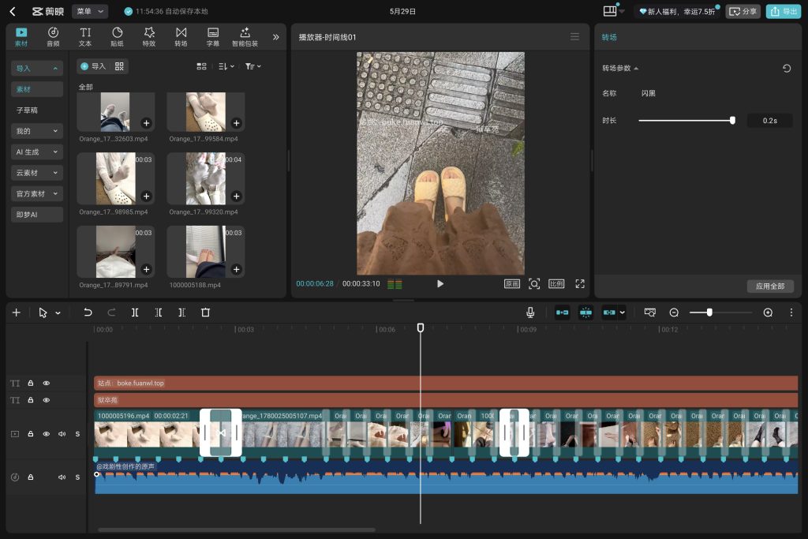Undo the last edit

click(88, 313)
